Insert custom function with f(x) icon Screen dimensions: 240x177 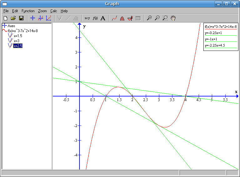pyautogui.click(x=95, y=18)
